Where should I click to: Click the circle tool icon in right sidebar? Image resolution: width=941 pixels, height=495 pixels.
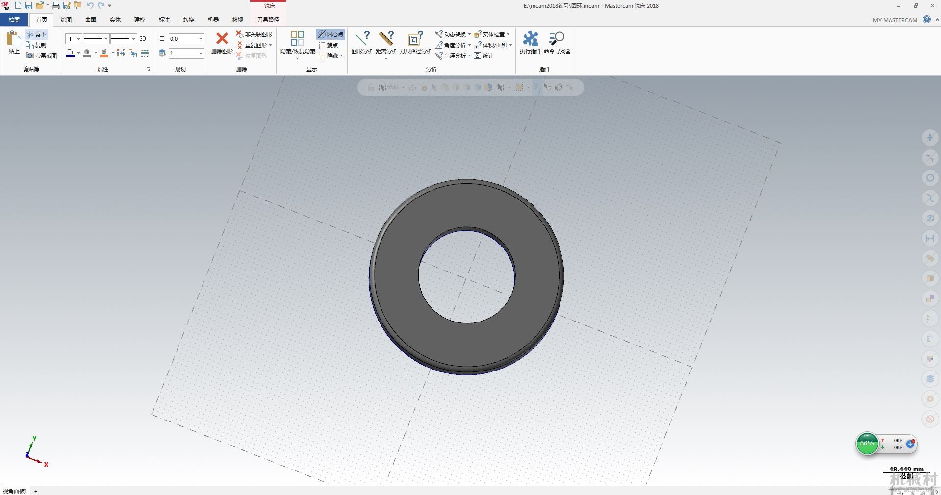930,178
